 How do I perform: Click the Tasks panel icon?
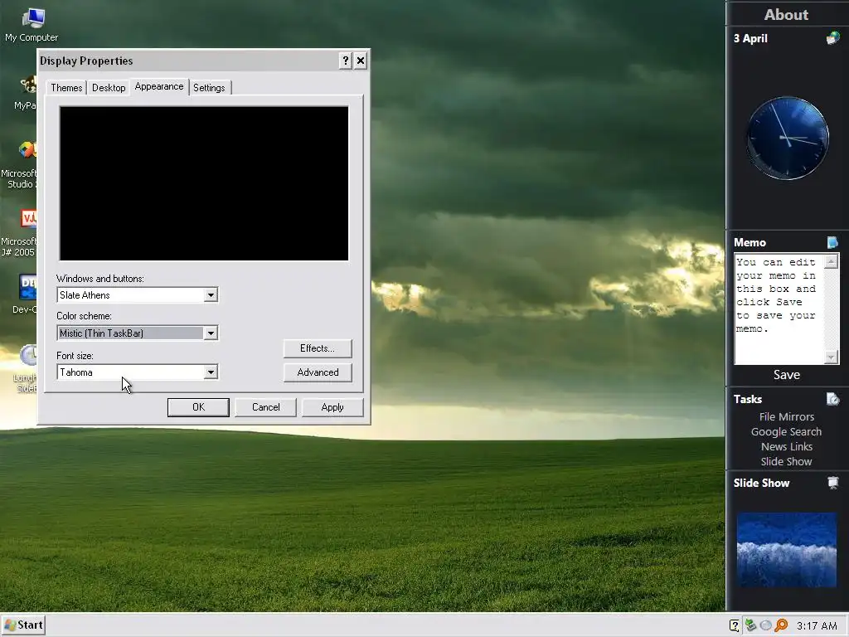(832, 399)
